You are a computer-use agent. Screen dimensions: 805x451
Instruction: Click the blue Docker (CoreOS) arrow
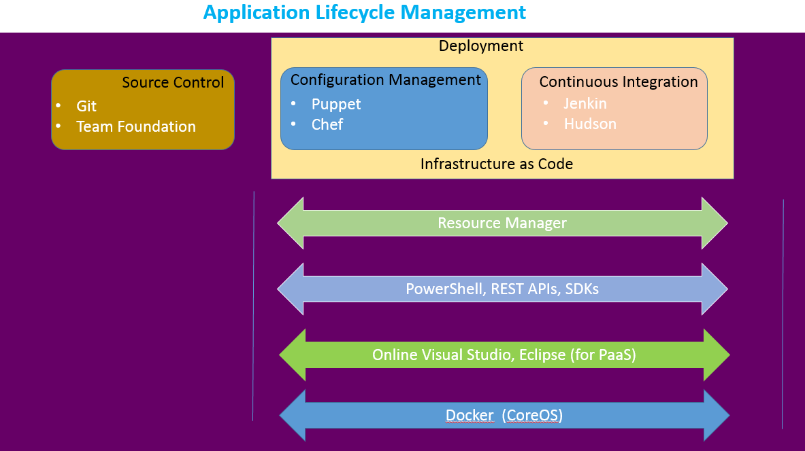pyautogui.click(x=504, y=415)
